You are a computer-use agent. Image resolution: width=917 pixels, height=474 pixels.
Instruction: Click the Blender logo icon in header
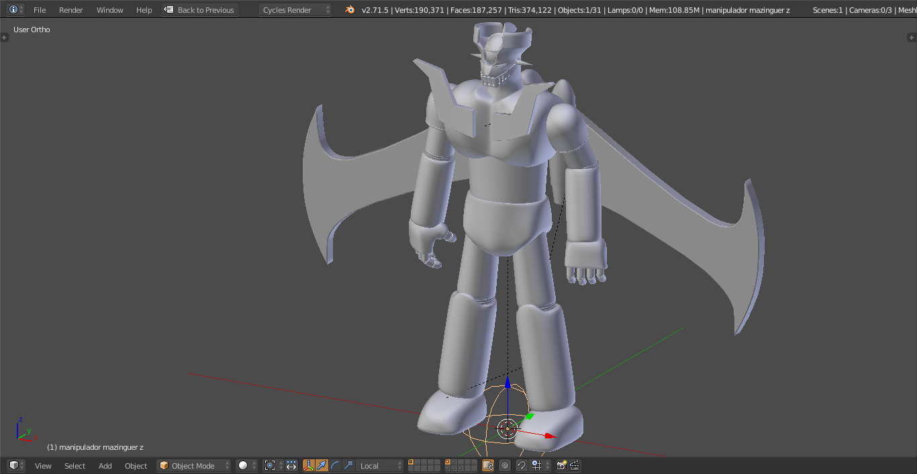tap(349, 9)
